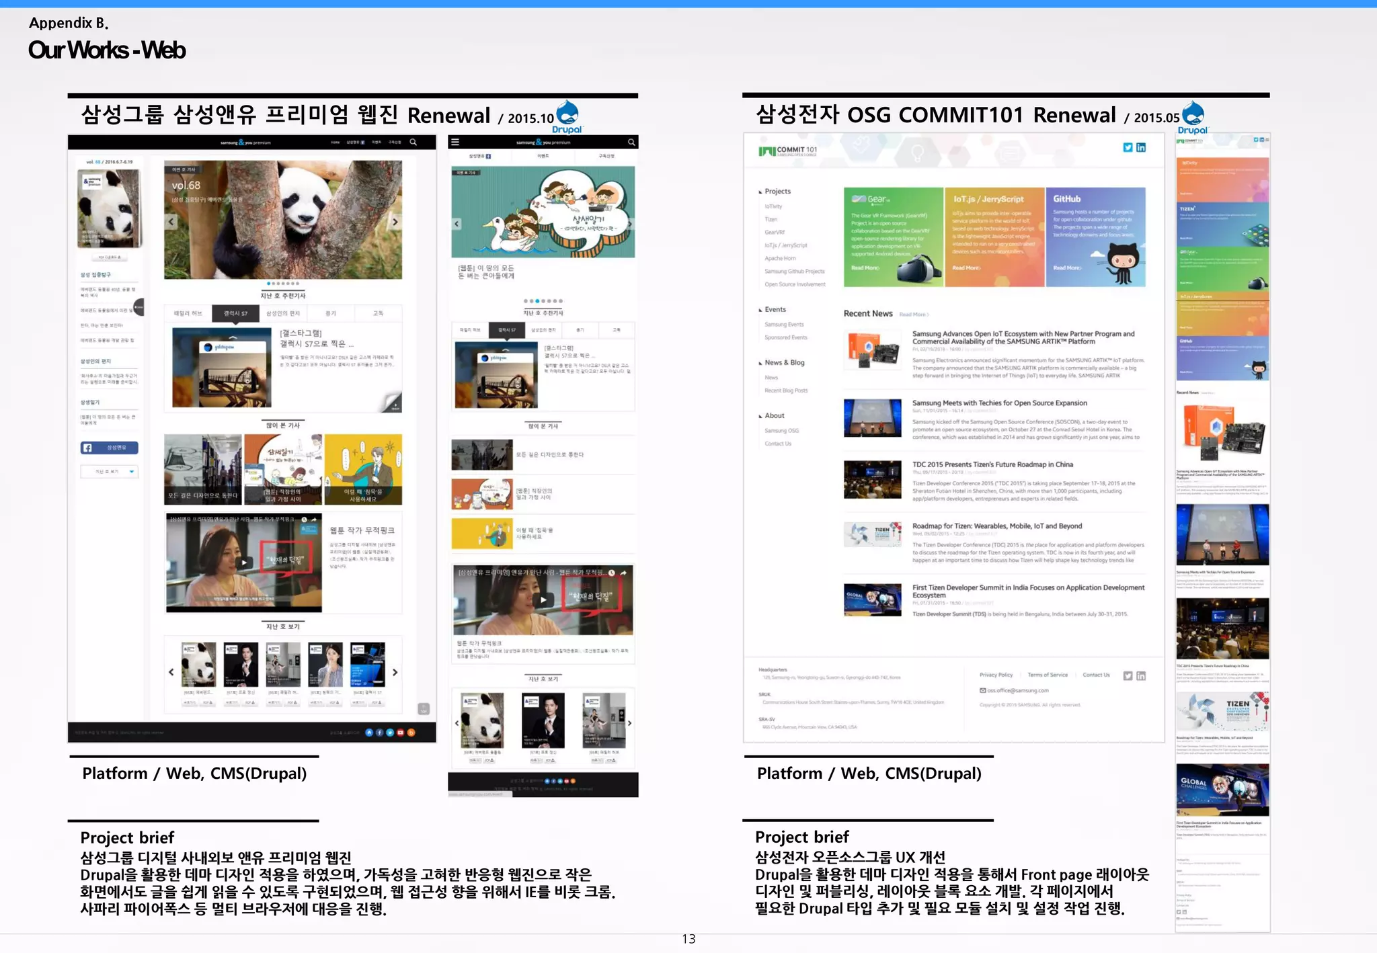Open the Roadmap for Tizen: Wearables news headline

[997, 526]
